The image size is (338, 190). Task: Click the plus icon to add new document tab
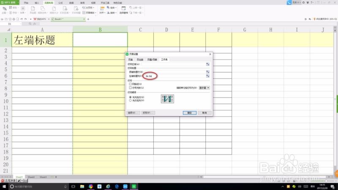[x=88, y=19]
